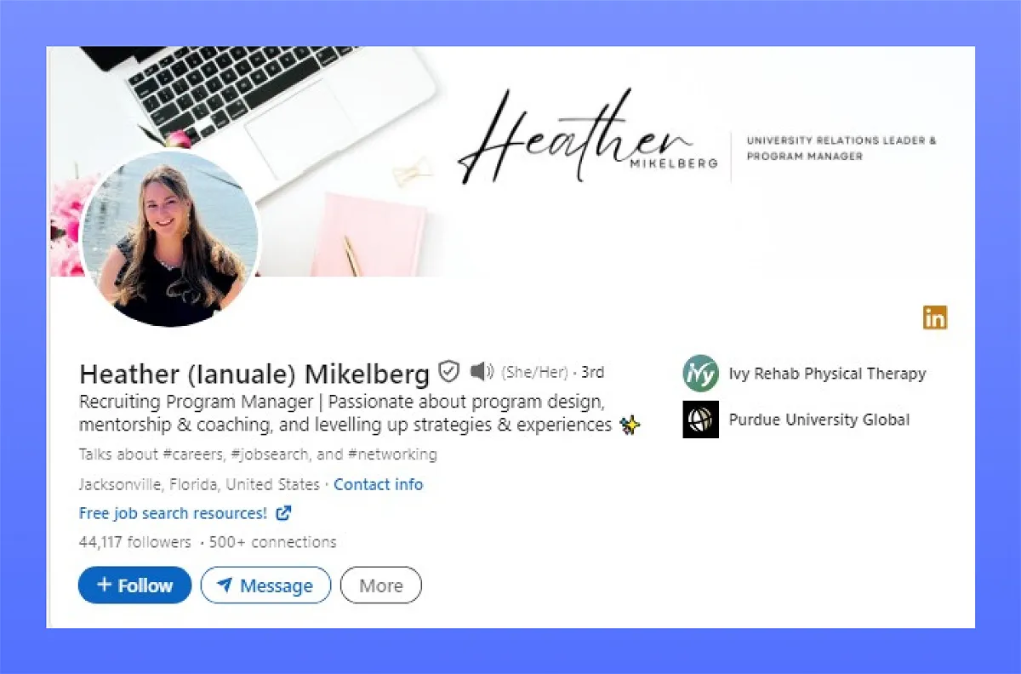Play the name pronunciation speaker icon
The height and width of the screenshot is (674, 1021).
(x=482, y=372)
